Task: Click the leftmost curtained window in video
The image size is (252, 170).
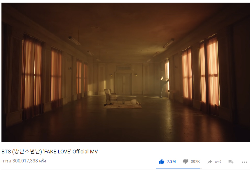Action: (x=32, y=75)
